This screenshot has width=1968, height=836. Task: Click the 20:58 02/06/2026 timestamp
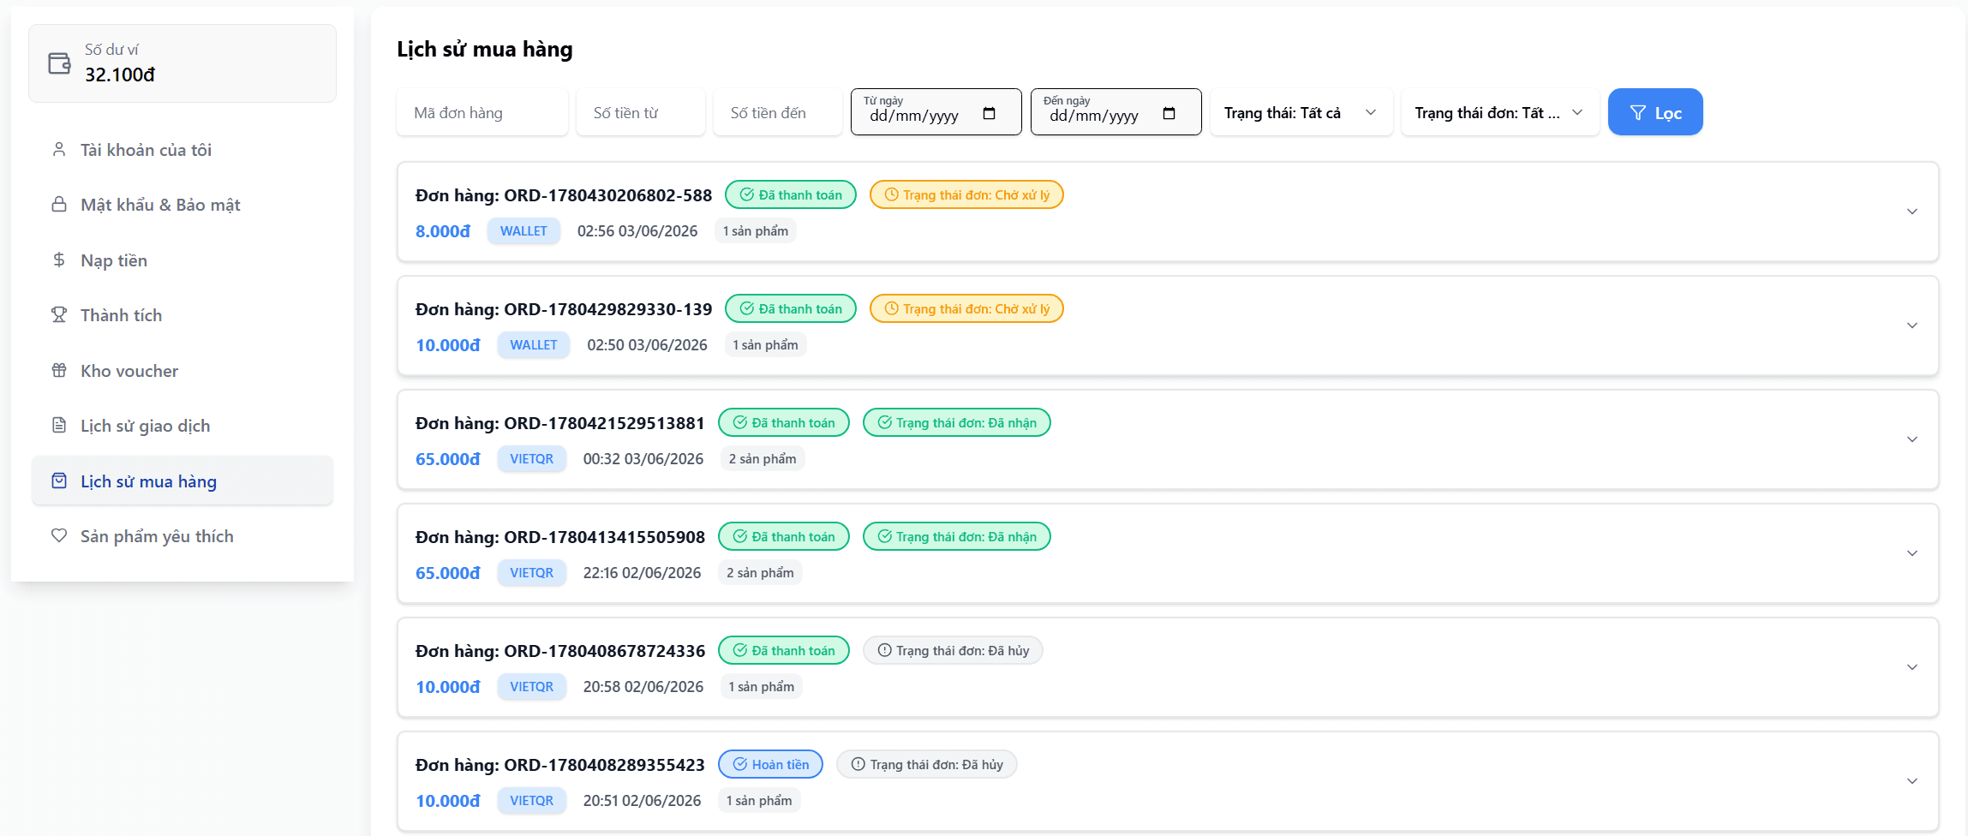point(643,687)
